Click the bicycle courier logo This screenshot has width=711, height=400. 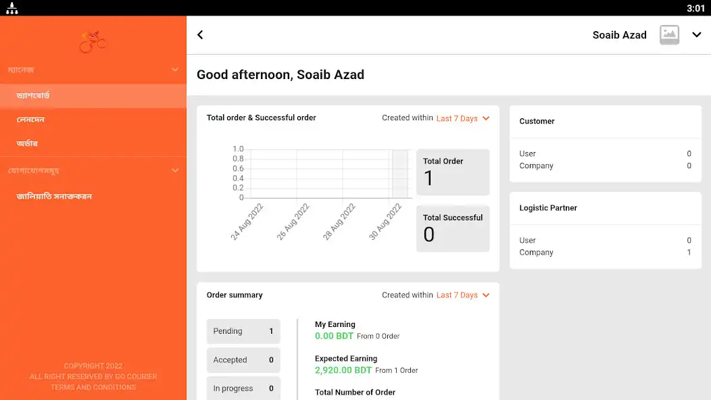coord(93,42)
